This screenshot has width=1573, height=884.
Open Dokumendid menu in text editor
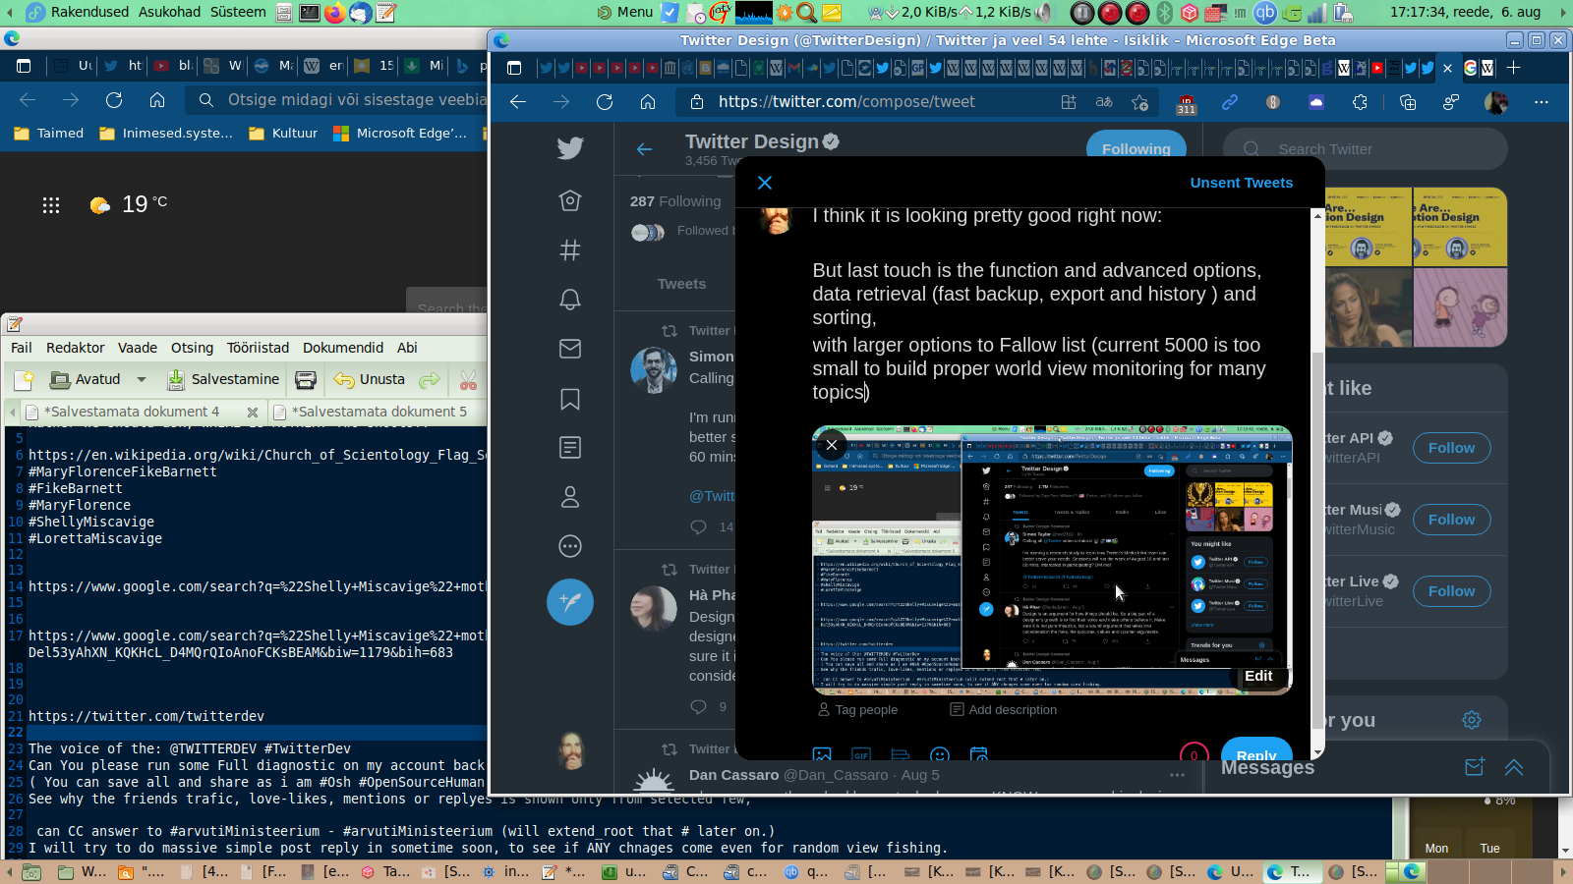pos(343,348)
